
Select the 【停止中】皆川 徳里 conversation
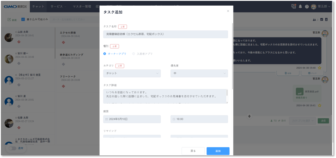tap(28, 80)
